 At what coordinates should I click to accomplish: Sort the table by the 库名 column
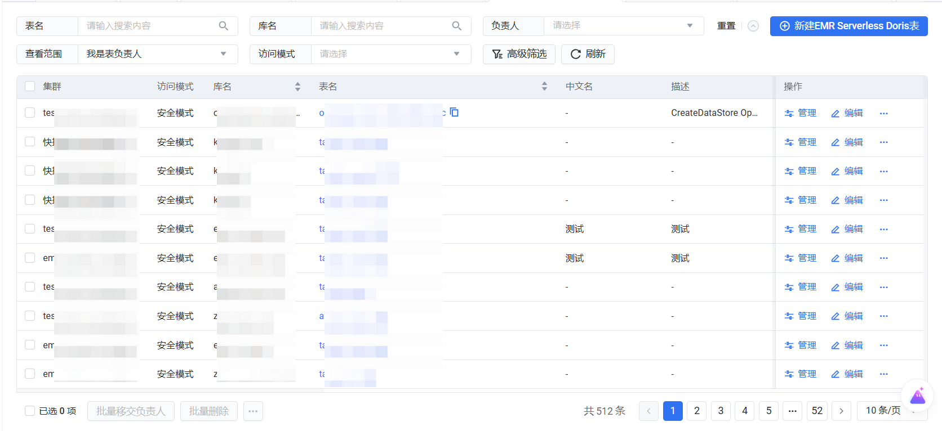[297, 87]
